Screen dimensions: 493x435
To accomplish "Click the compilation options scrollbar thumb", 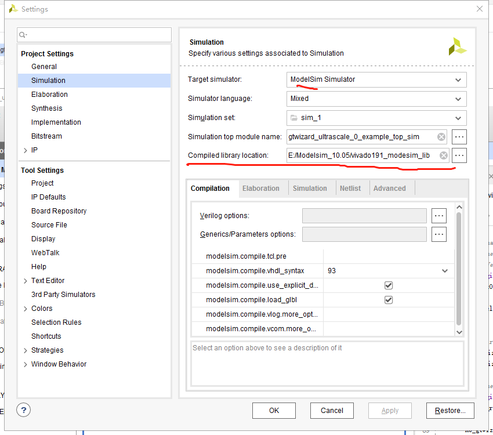I will click(459, 269).
